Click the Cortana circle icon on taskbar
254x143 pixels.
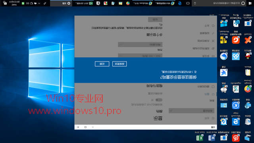(x=243, y=3)
